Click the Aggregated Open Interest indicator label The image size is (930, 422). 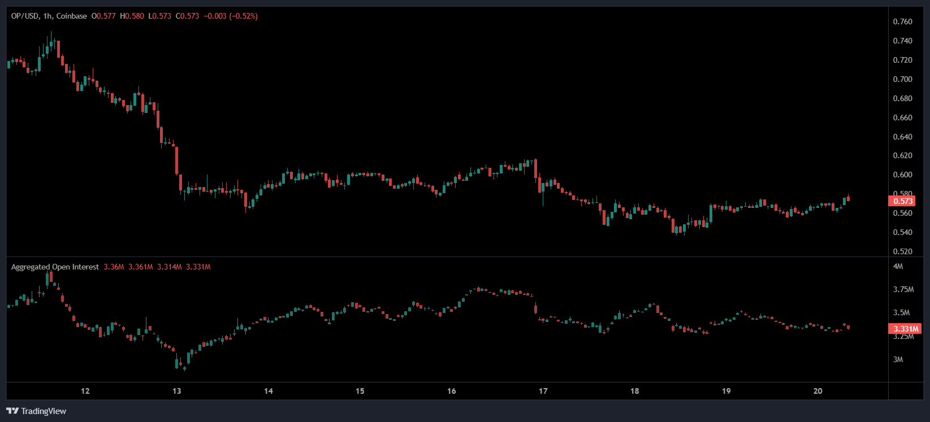pyautogui.click(x=55, y=267)
